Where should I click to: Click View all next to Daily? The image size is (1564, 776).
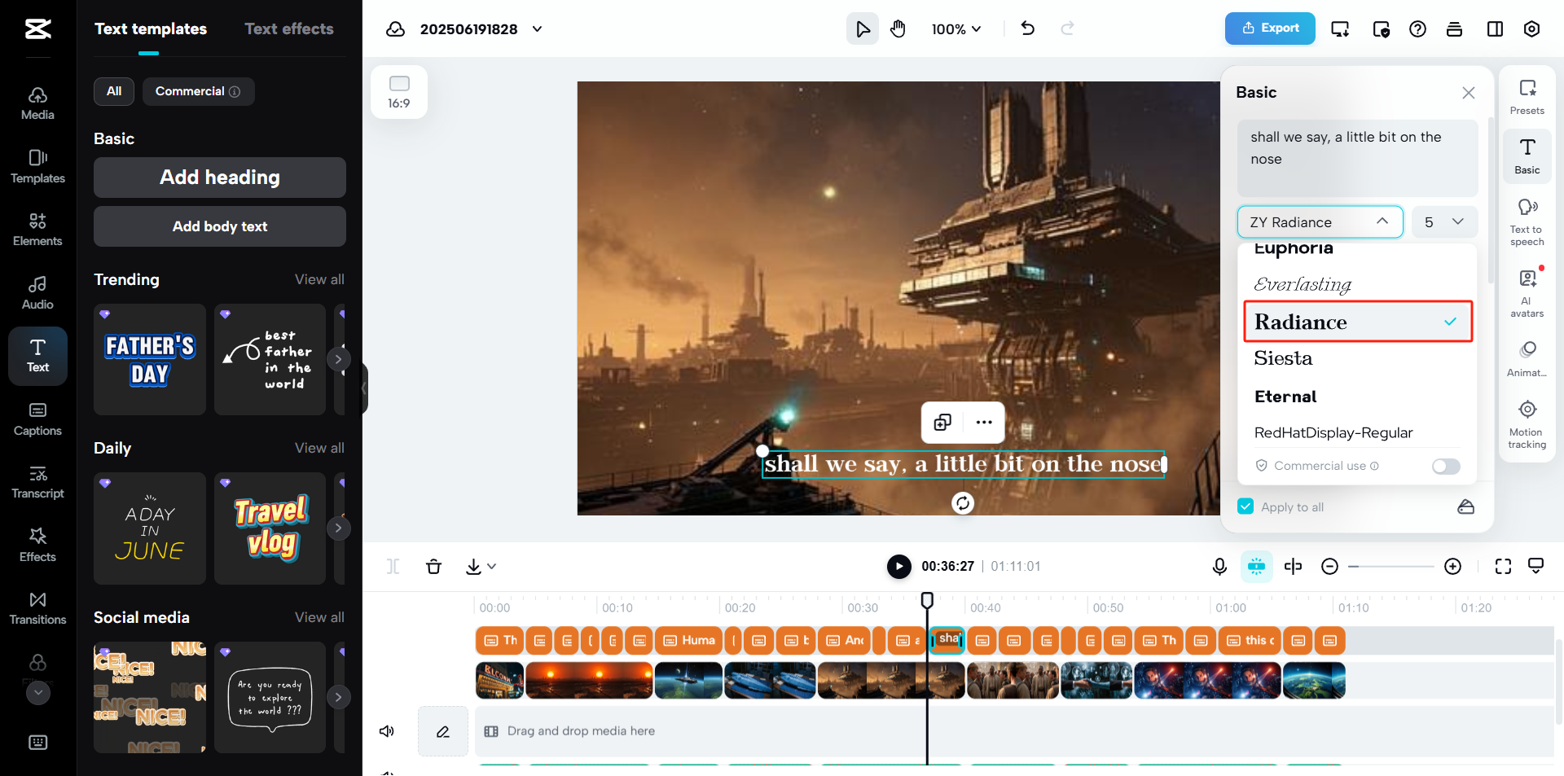pyautogui.click(x=319, y=448)
